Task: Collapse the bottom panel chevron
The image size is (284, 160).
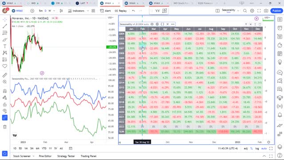Action: tap(264, 156)
